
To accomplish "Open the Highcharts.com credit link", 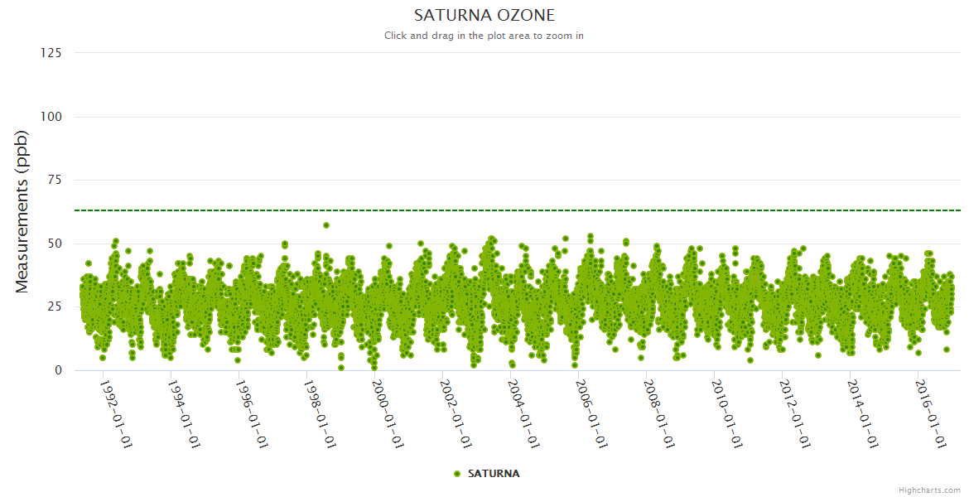I will 929,490.
